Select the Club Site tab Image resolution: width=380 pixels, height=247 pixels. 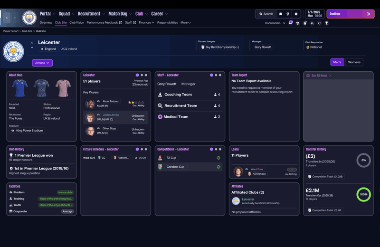(61, 22)
